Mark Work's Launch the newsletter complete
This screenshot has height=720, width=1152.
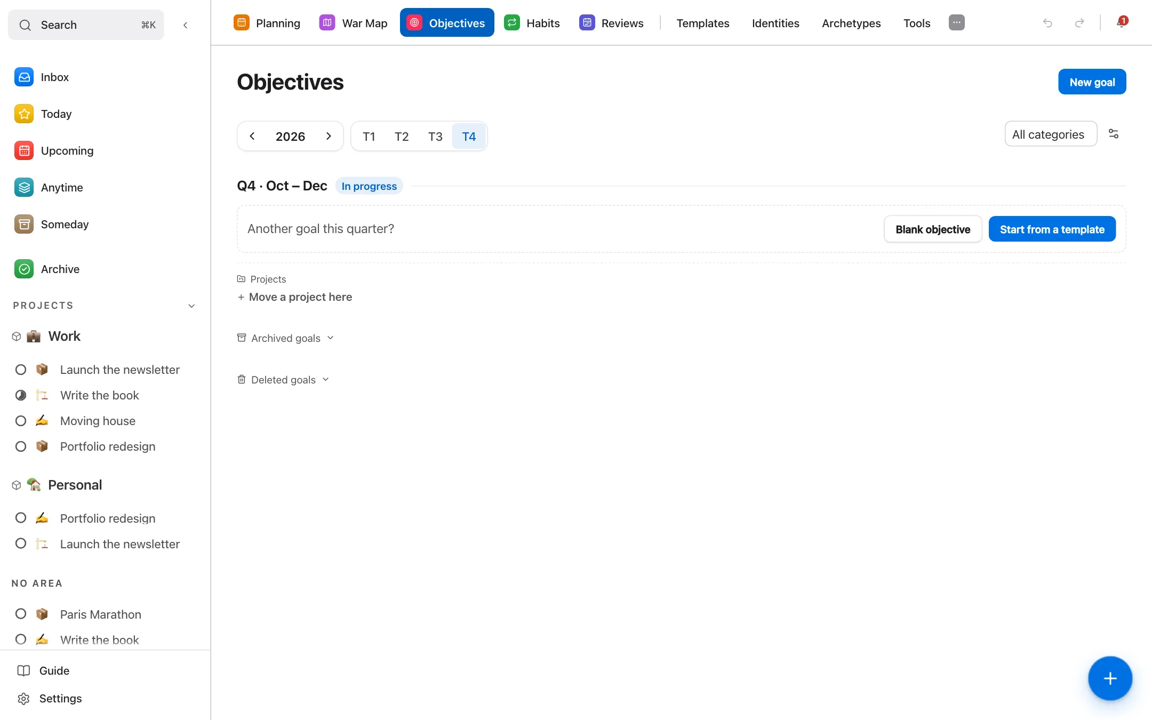click(x=21, y=370)
